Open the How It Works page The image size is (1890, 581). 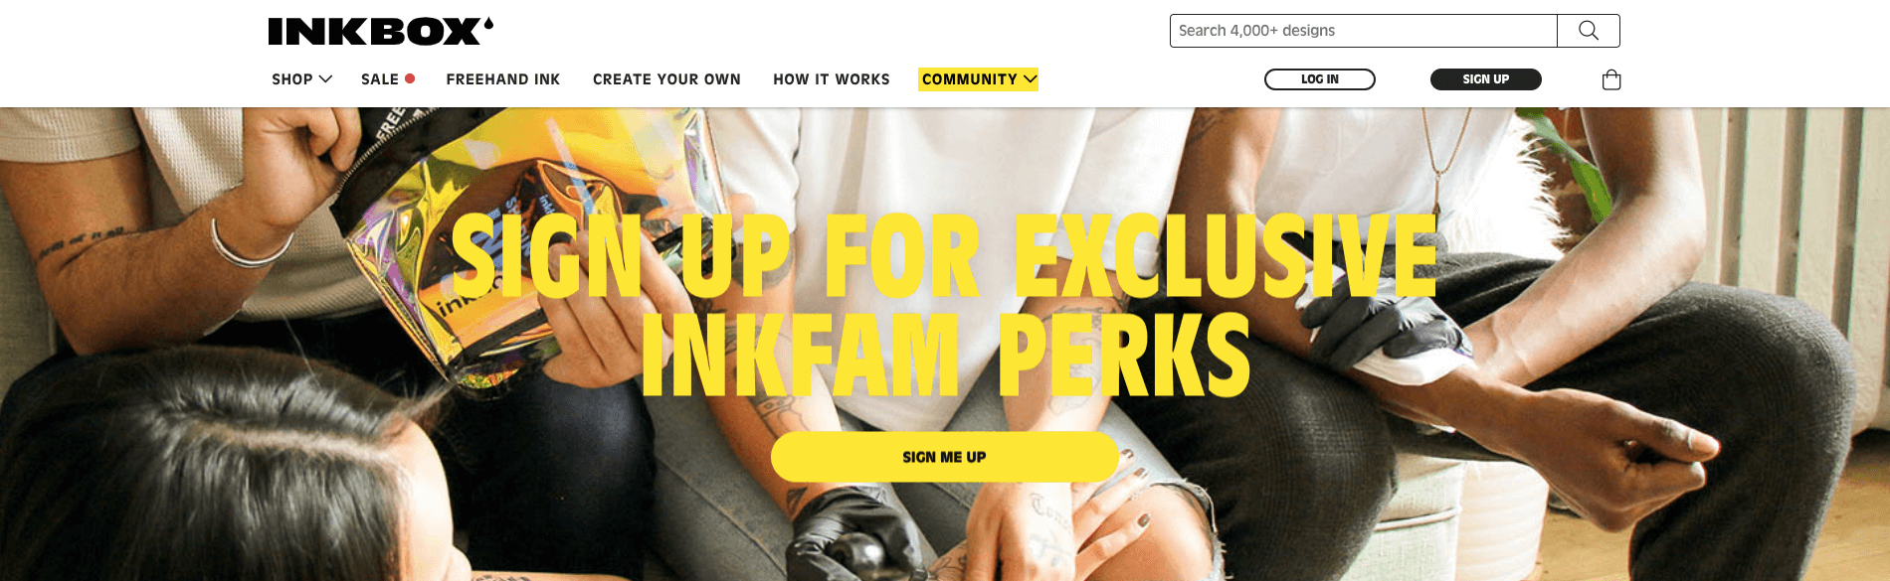[x=832, y=79]
